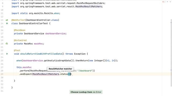Viewport: 172px width, 96px height.
Task: Run the DashboardControllerTest class from the gutter
Action: [x=7, y=23]
